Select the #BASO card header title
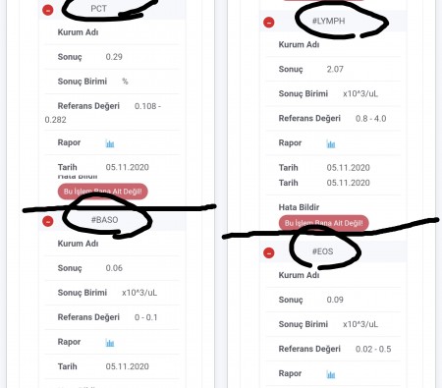442x388 pixels. 104,220
